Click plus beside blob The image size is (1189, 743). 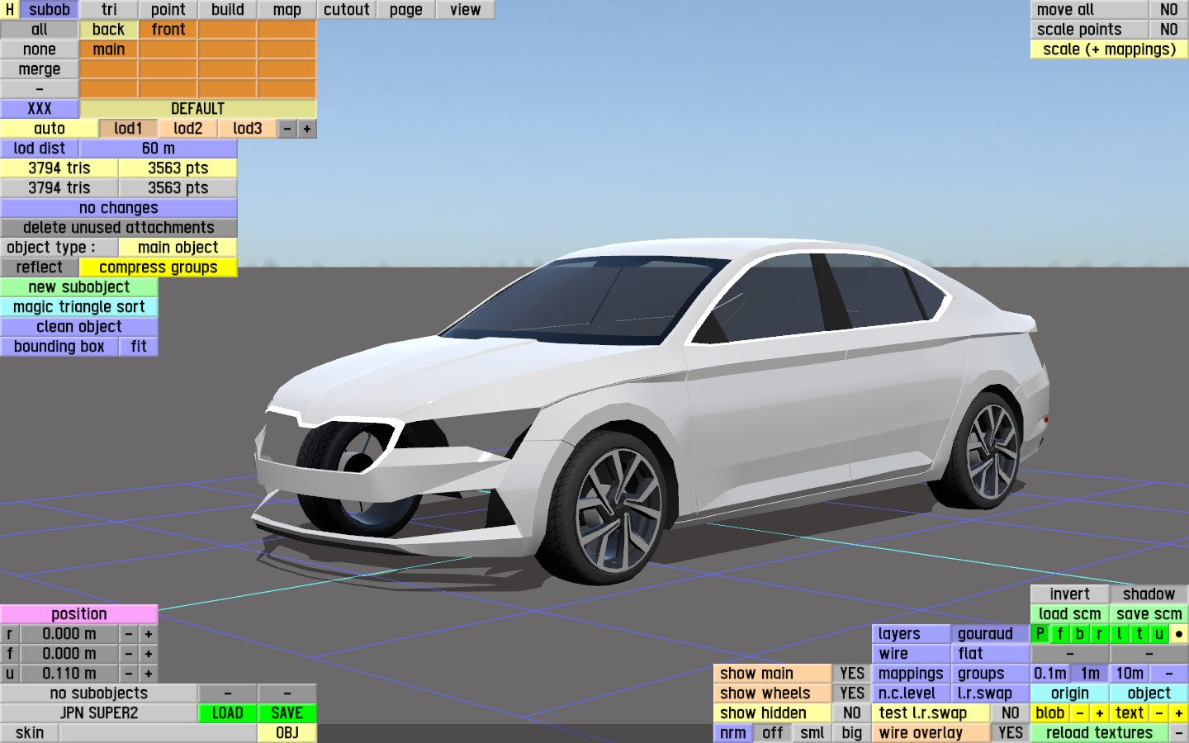[x=1100, y=713]
